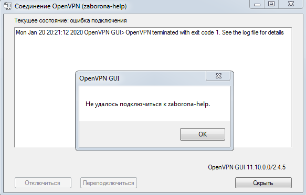The height and width of the screenshot is (195, 306).
Task: Close the main Соединение OpenVPN window
Action: pos(291,4)
